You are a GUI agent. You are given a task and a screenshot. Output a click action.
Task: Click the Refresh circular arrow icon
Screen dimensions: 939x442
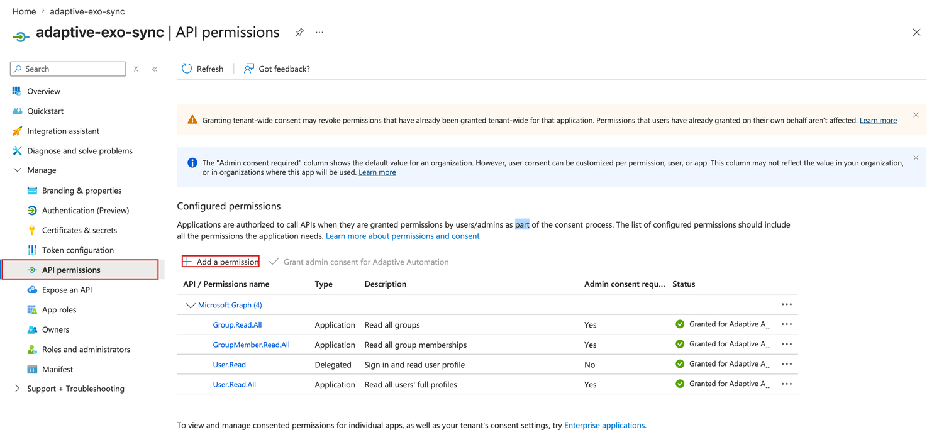coord(187,69)
